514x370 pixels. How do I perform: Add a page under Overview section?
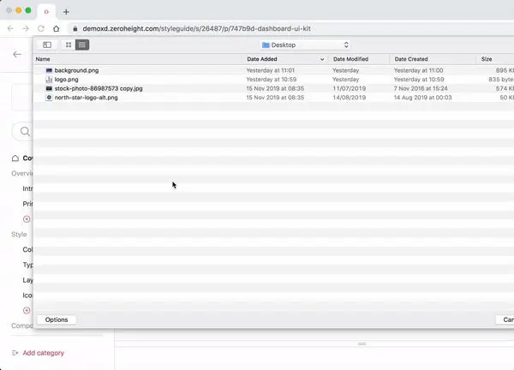pos(27,219)
